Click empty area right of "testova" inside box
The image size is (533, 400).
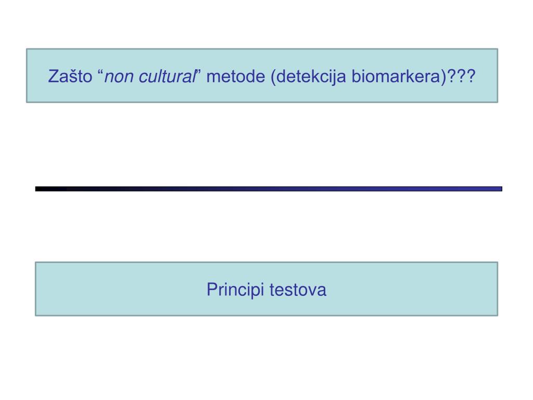(411, 289)
